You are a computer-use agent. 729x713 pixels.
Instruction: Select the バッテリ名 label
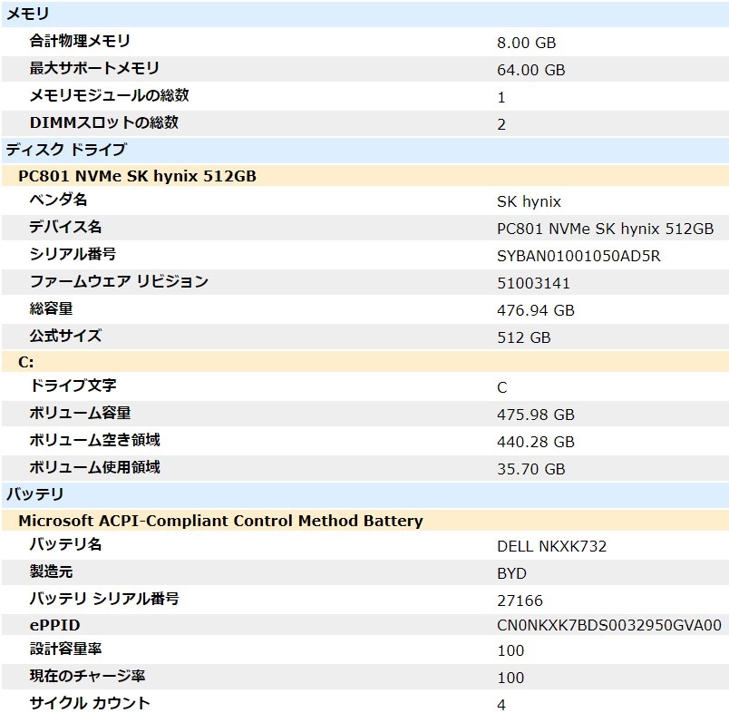click(65, 544)
